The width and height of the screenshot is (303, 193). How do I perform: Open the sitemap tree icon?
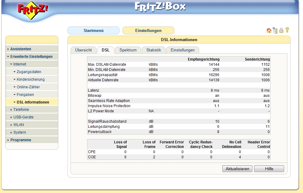(x=275, y=30)
